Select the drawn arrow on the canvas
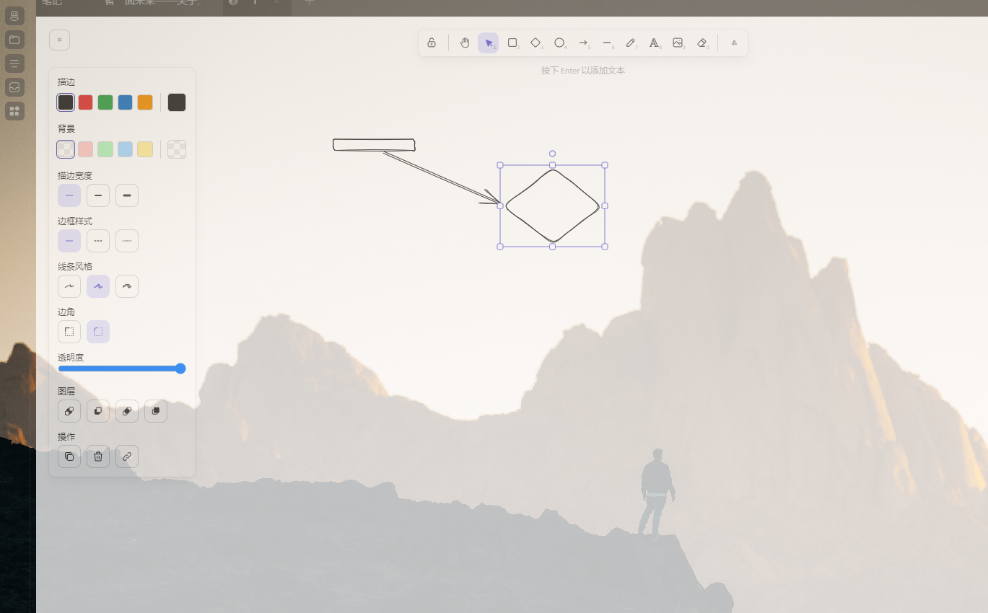 [x=440, y=177]
